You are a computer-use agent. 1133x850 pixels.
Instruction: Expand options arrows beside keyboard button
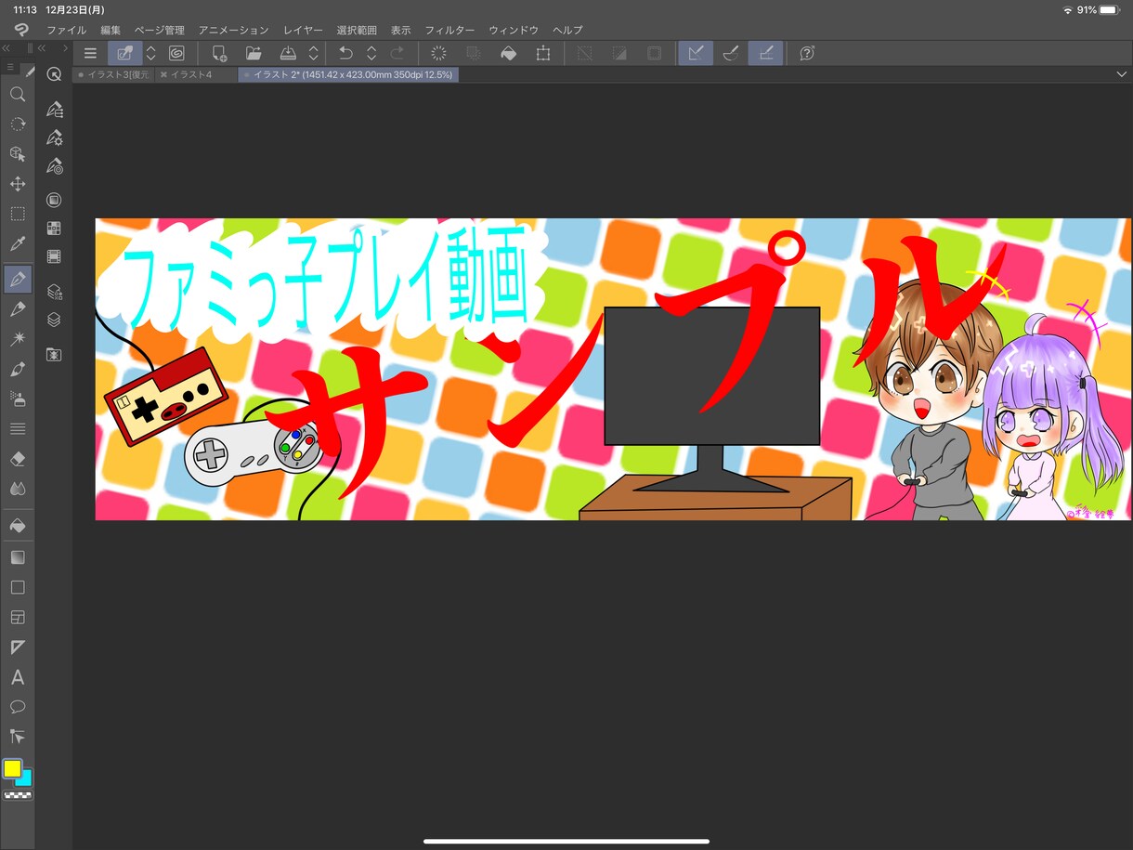(150, 53)
